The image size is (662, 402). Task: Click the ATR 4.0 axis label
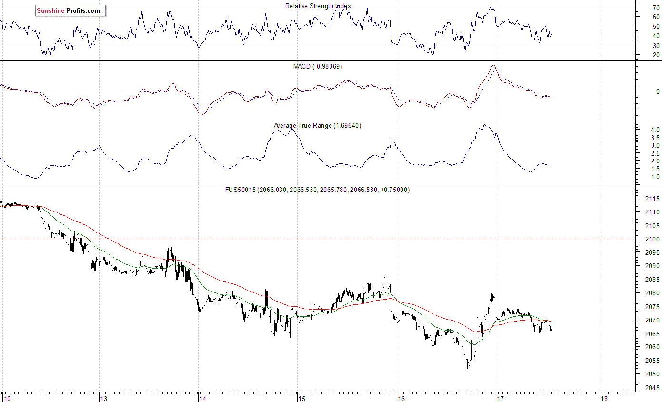click(655, 130)
